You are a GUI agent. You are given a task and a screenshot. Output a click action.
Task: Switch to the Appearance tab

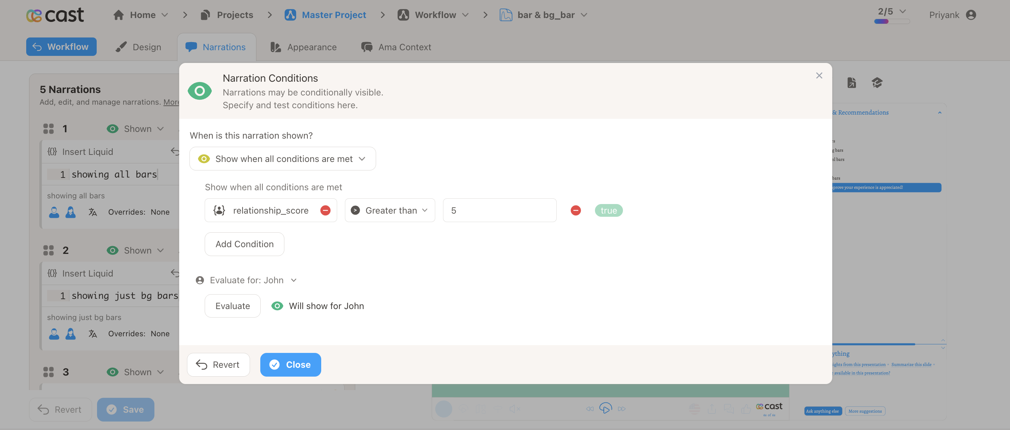[x=303, y=47]
